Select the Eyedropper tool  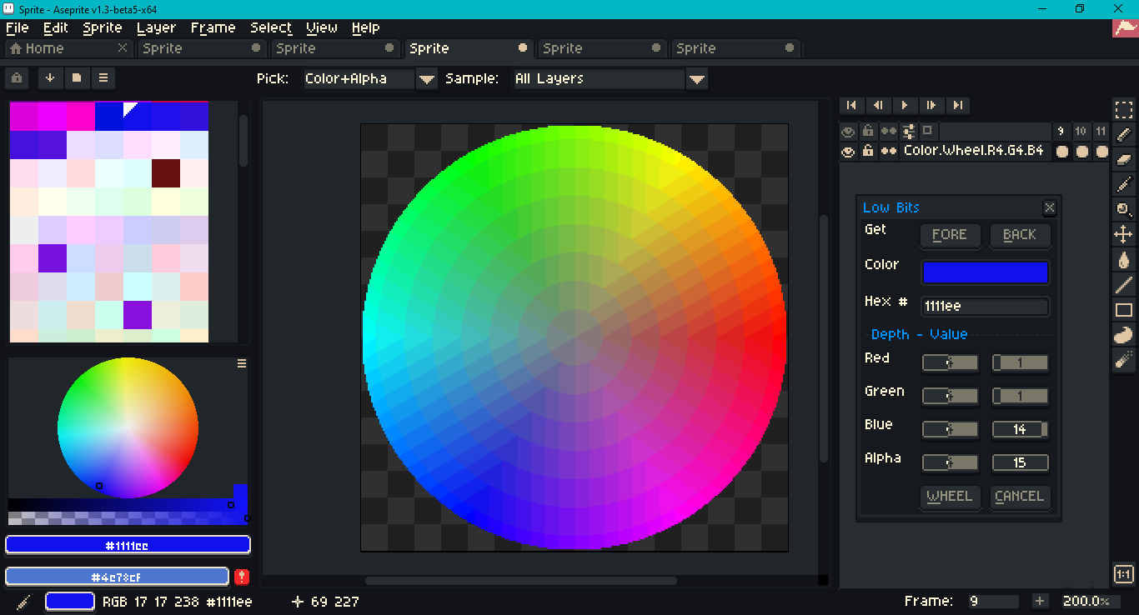coord(1123,184)
